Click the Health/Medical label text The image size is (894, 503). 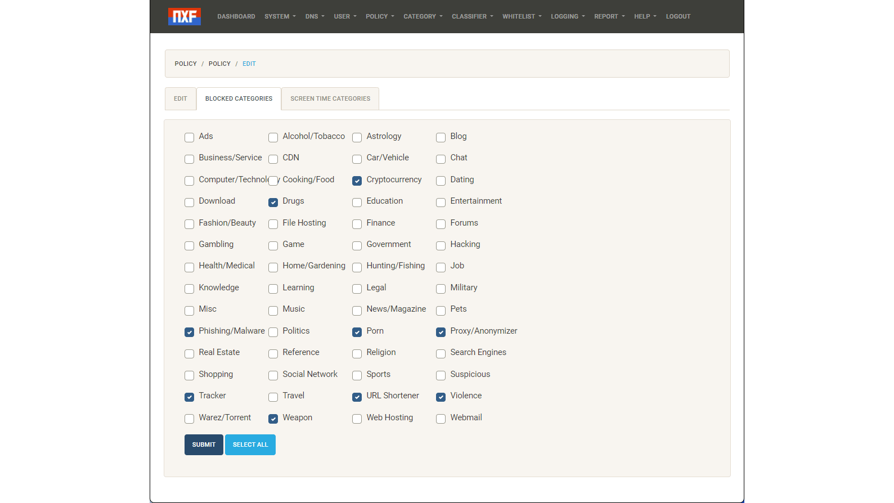click(x=227, y=266)
